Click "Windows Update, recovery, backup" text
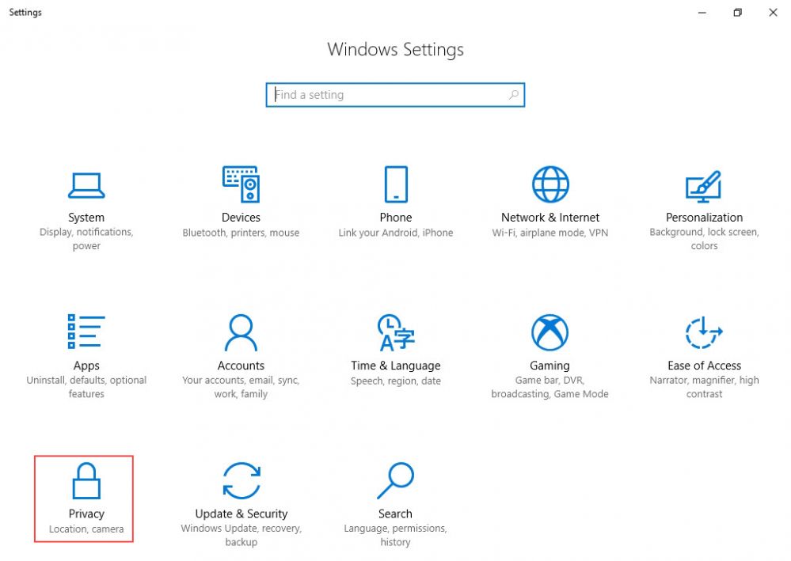791x561 pixels. tap(241, 536)
